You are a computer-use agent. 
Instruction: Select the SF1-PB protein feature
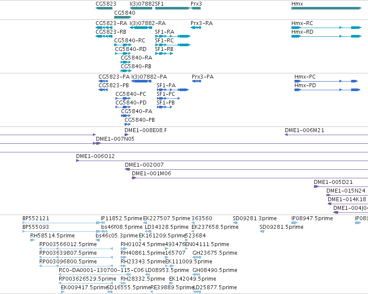click(x=164, y=107)
